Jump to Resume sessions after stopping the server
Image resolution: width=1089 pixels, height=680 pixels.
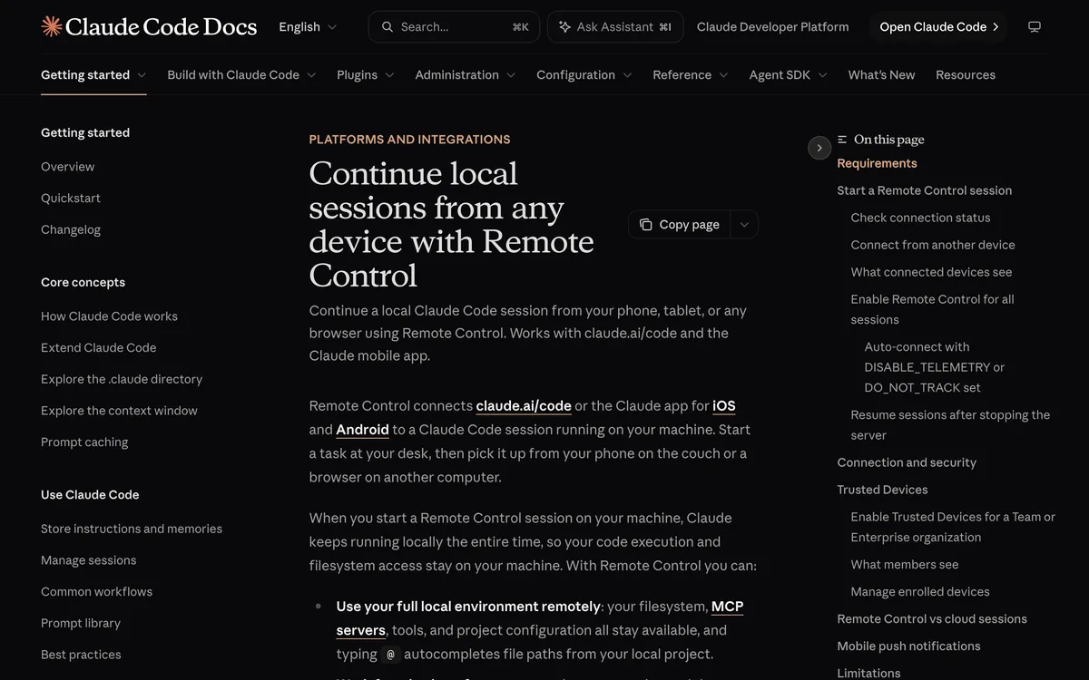pos(950,425)
